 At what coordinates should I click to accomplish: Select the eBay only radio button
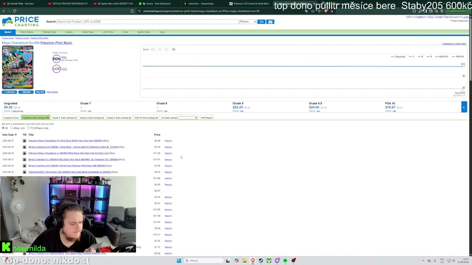11,128
